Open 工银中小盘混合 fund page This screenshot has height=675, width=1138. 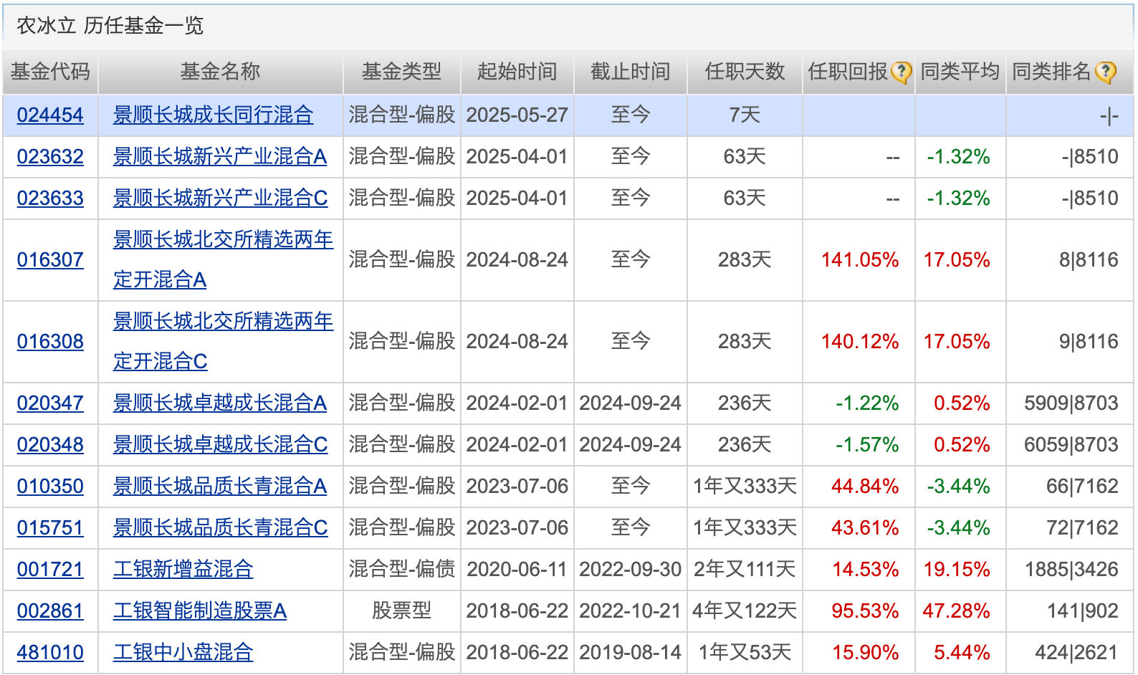coord(183,653)
